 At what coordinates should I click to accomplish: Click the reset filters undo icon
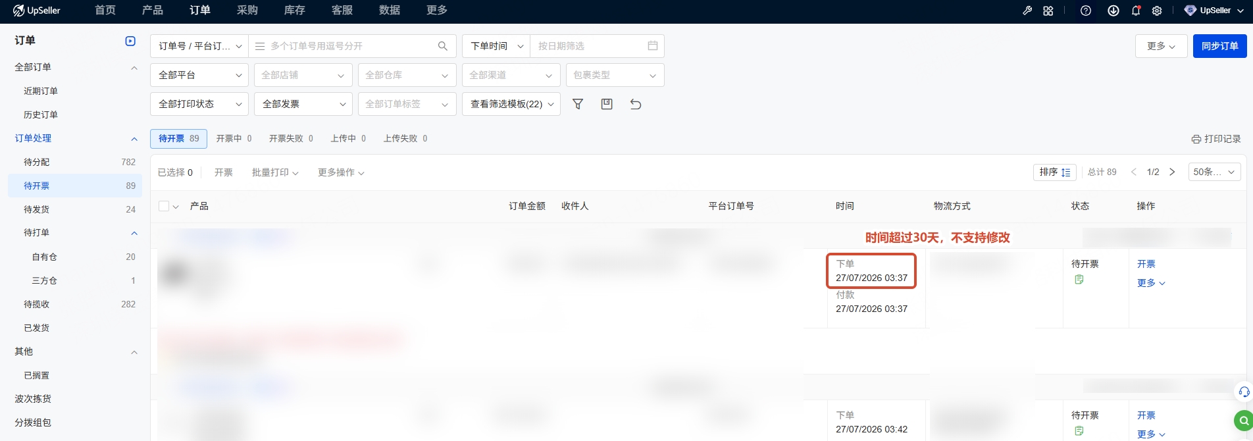coord(636,104)
